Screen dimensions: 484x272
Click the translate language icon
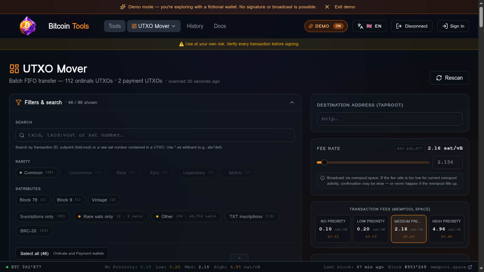tap(360, 26)
